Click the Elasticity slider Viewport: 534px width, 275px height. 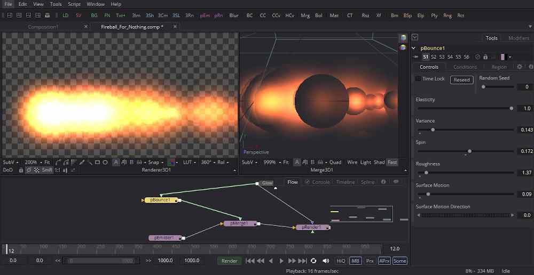465,108
